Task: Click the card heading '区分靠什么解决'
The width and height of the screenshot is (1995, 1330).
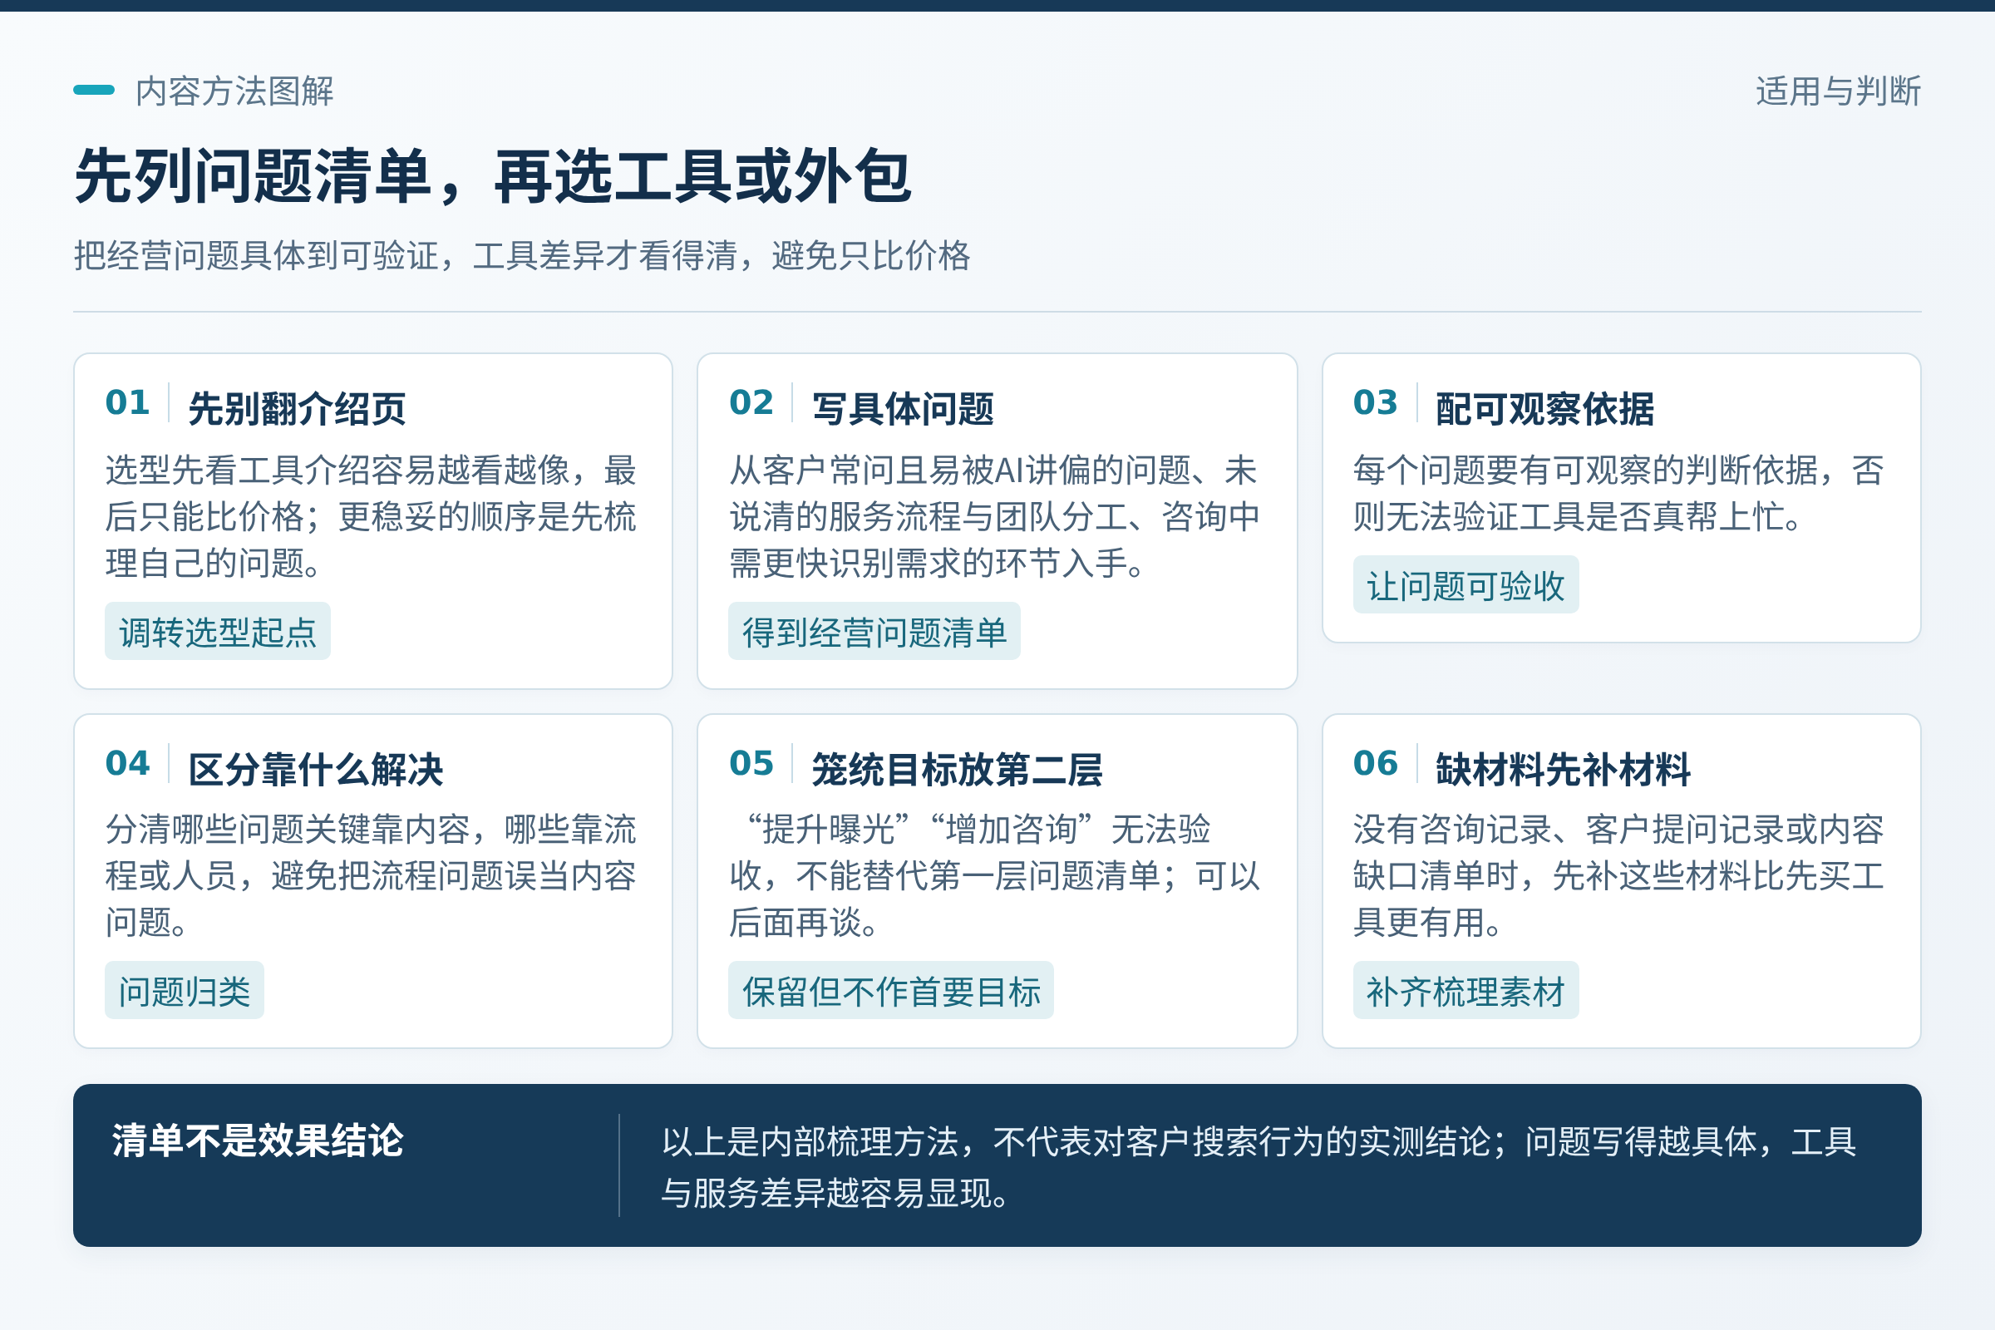Action: (316, 770)
